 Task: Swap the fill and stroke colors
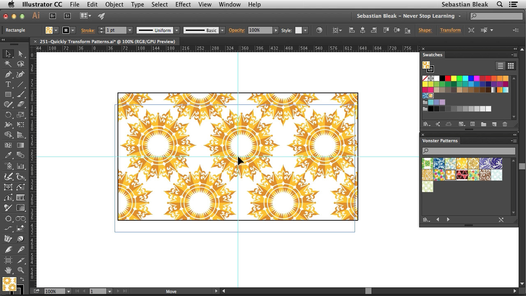click(22, 280)
